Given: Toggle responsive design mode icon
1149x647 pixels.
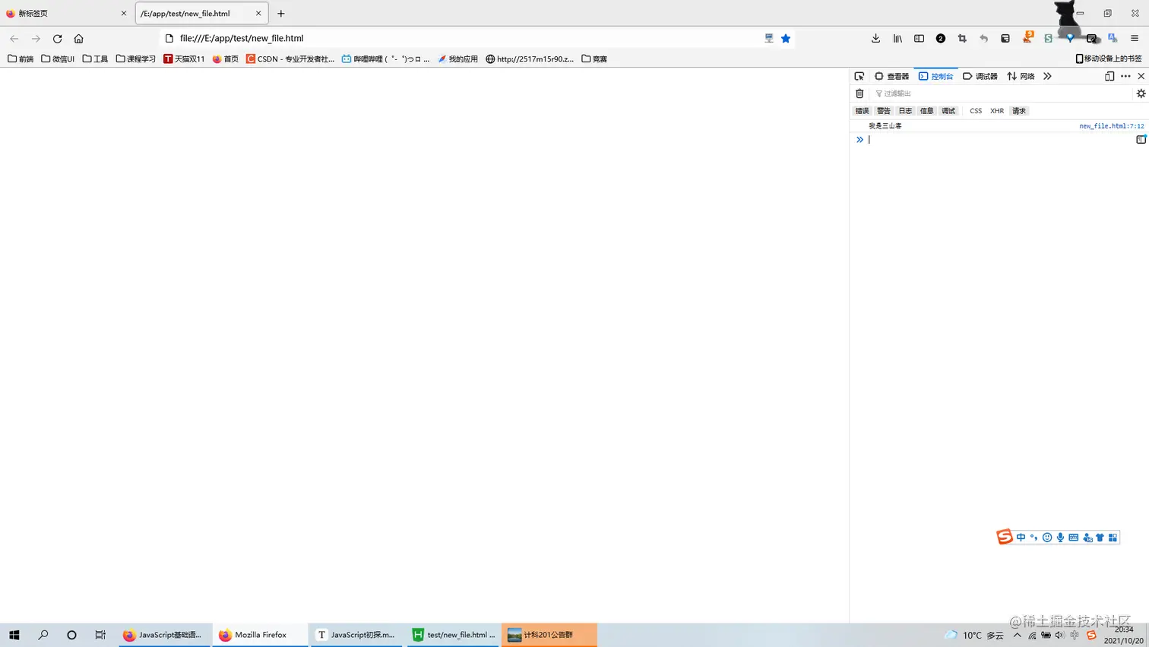Looking at the screenshot, I should 1109,76.
